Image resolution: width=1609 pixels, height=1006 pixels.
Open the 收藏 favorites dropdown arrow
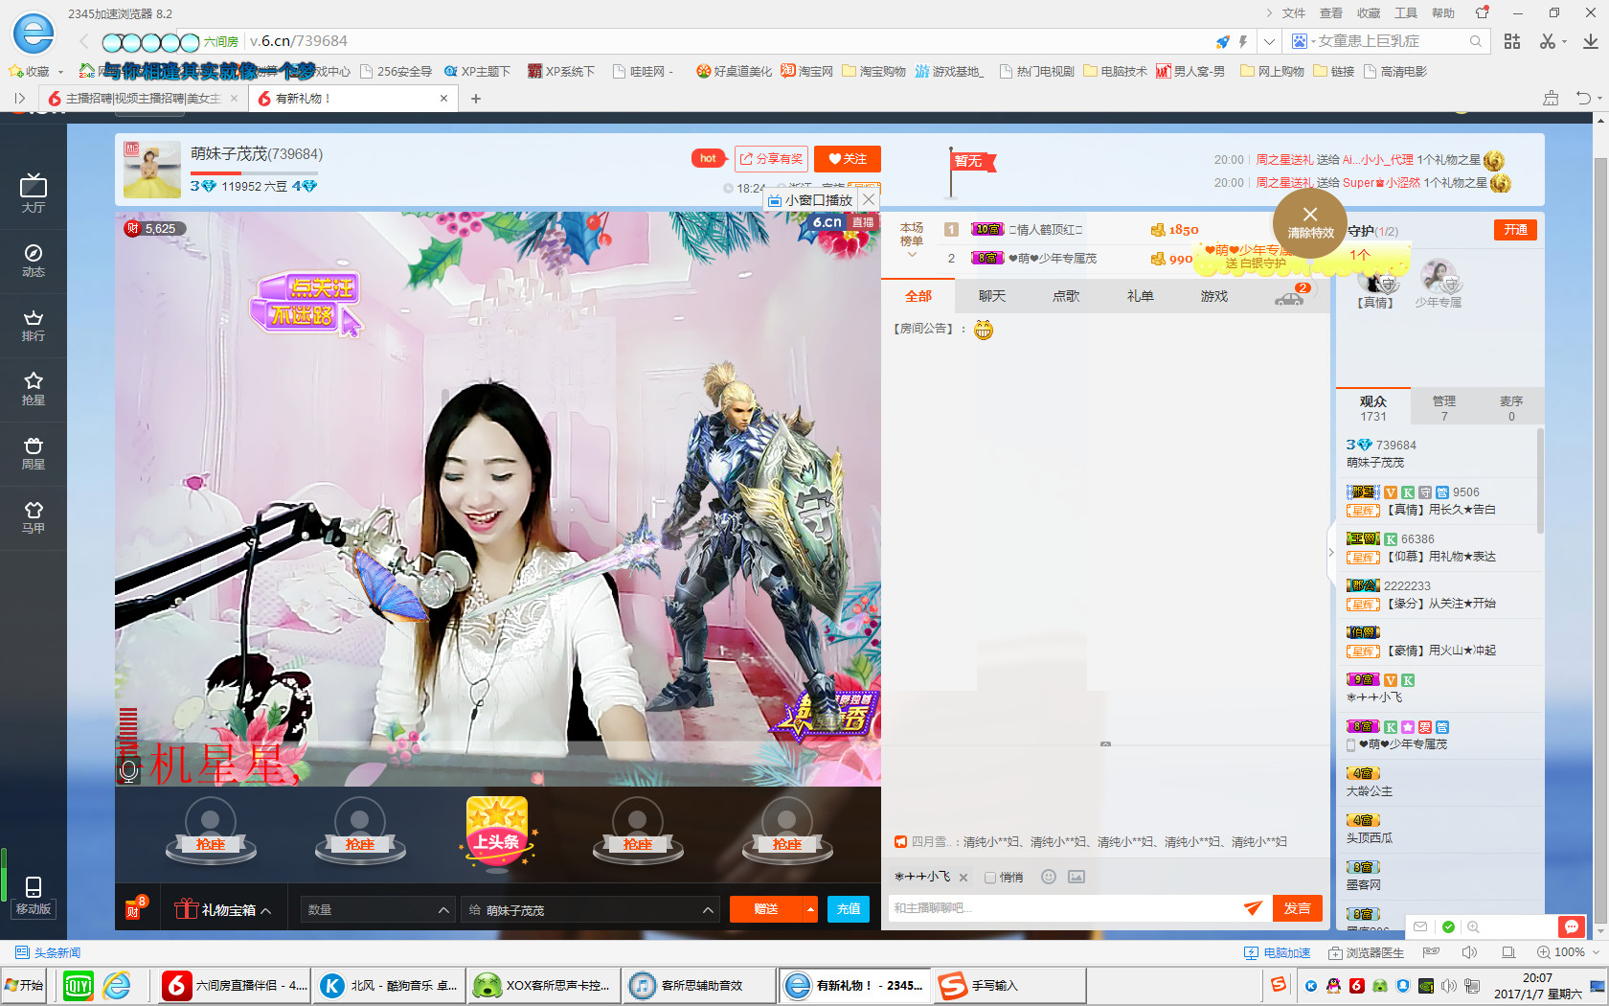click(x=60, y=72)
